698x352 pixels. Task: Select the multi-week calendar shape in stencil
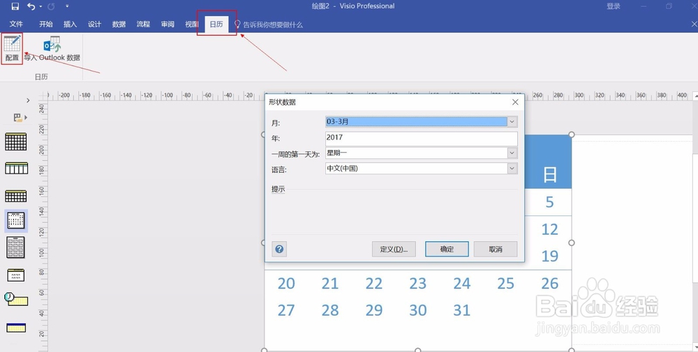coord(16,196)
